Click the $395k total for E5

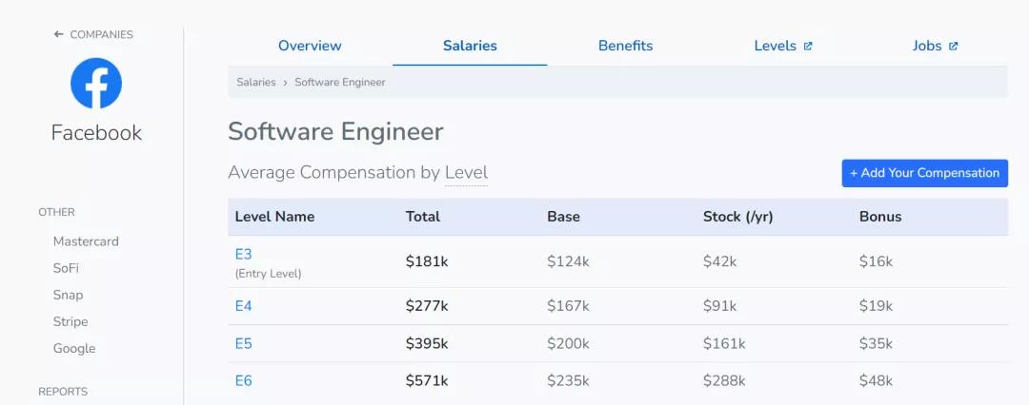click(427, 344)
